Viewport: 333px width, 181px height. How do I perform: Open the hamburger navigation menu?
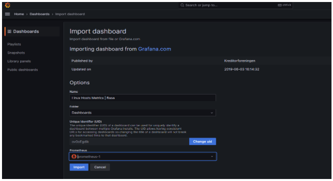coord(8,14)
